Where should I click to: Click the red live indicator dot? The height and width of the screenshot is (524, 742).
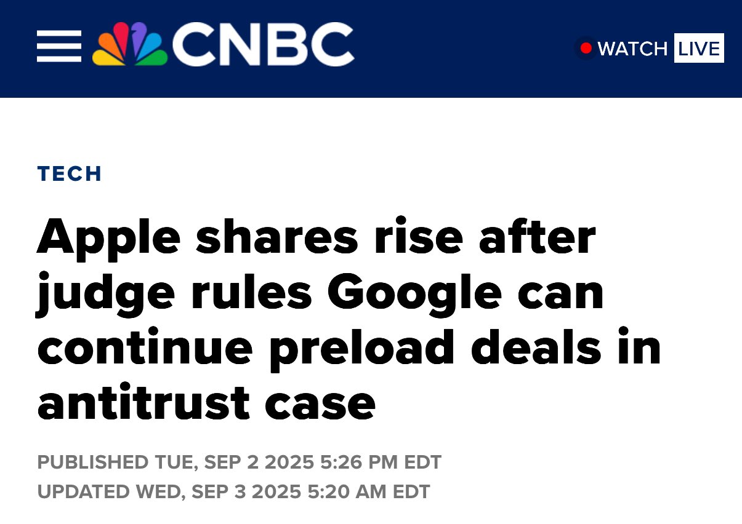click(586, 48)
